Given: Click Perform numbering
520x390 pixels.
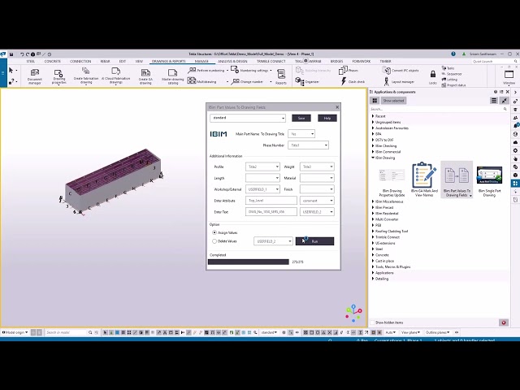Looking at the screenshot, I should pos(206,71).
